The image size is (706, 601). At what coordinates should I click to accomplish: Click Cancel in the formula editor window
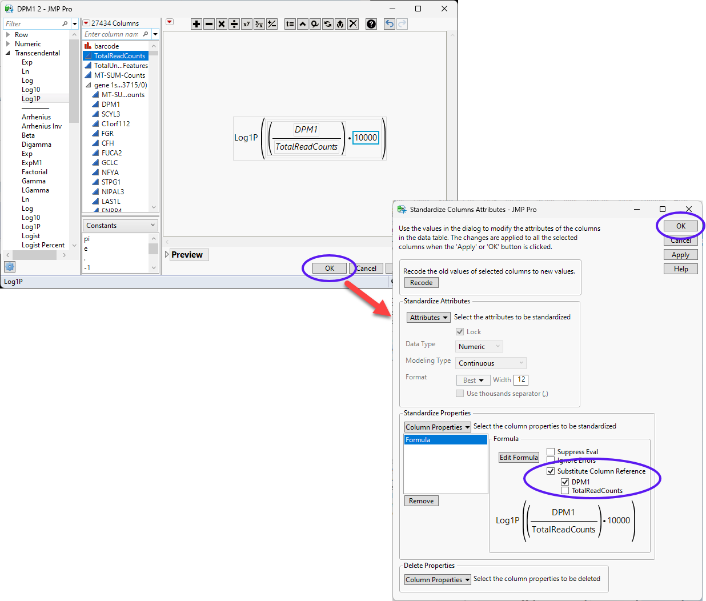tap(366, 269)
